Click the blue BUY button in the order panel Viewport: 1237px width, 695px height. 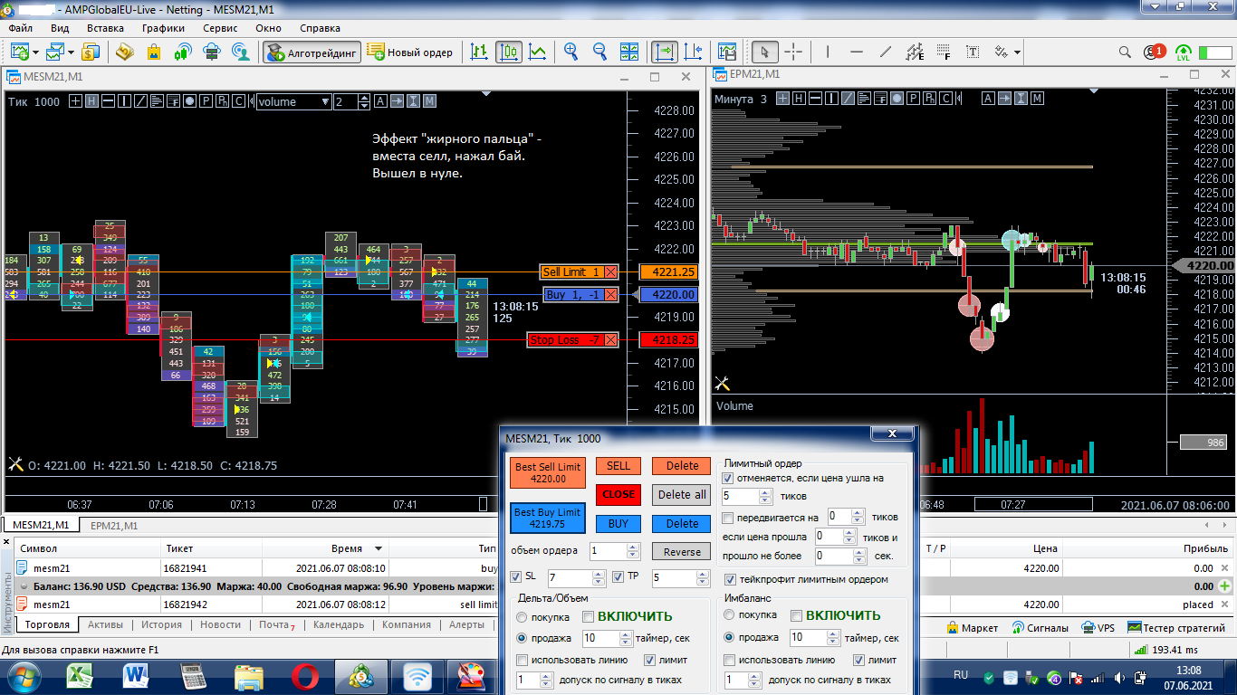[618, 523]
